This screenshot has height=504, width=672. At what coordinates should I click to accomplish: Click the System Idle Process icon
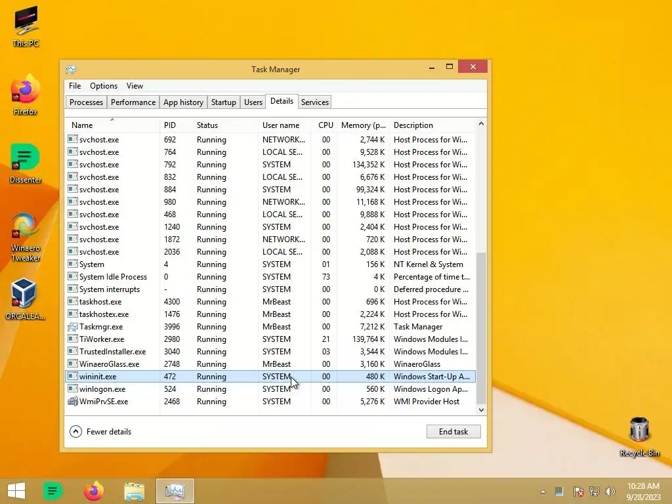[73, 277]
